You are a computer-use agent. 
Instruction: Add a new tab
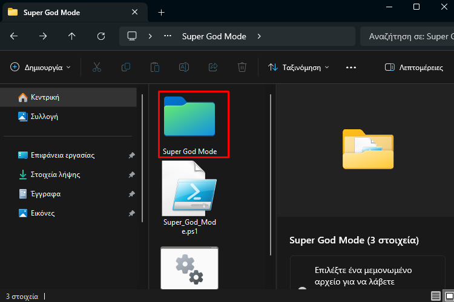pyautogui.click(x=161, y=13)
